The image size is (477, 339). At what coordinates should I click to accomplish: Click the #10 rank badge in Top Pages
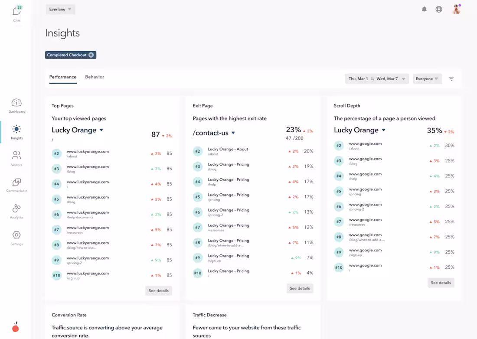pos(56,275)
